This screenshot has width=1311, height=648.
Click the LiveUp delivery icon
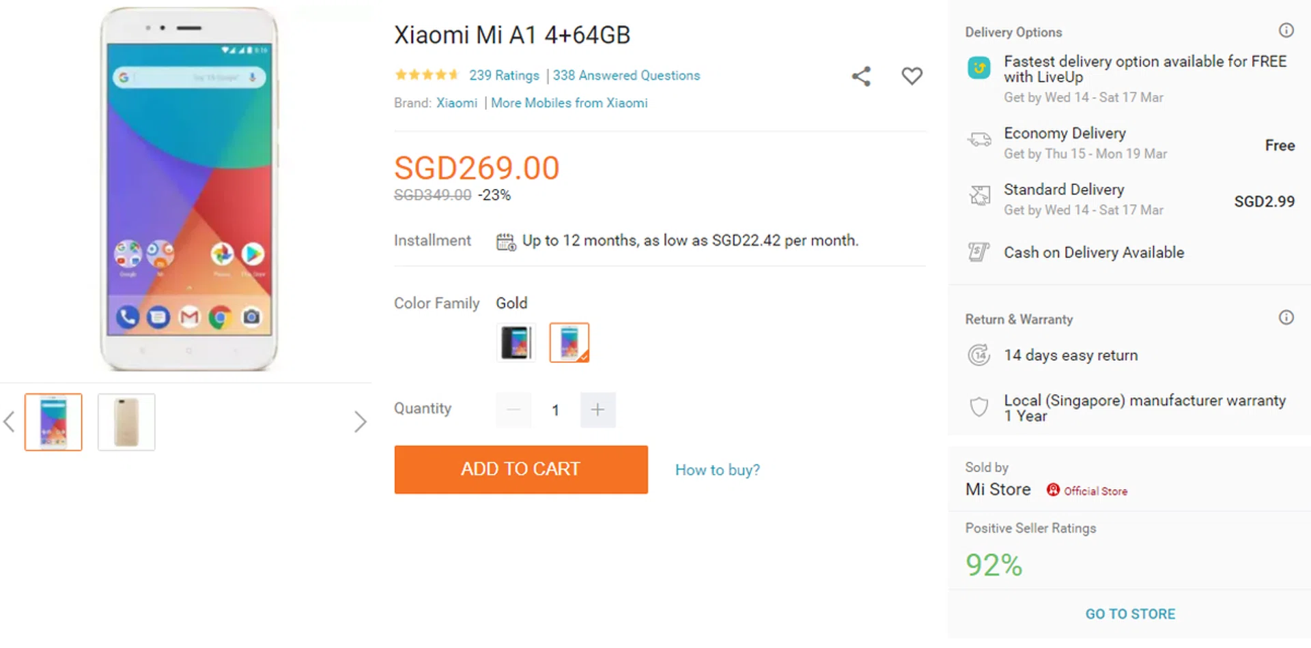(979, 68)
